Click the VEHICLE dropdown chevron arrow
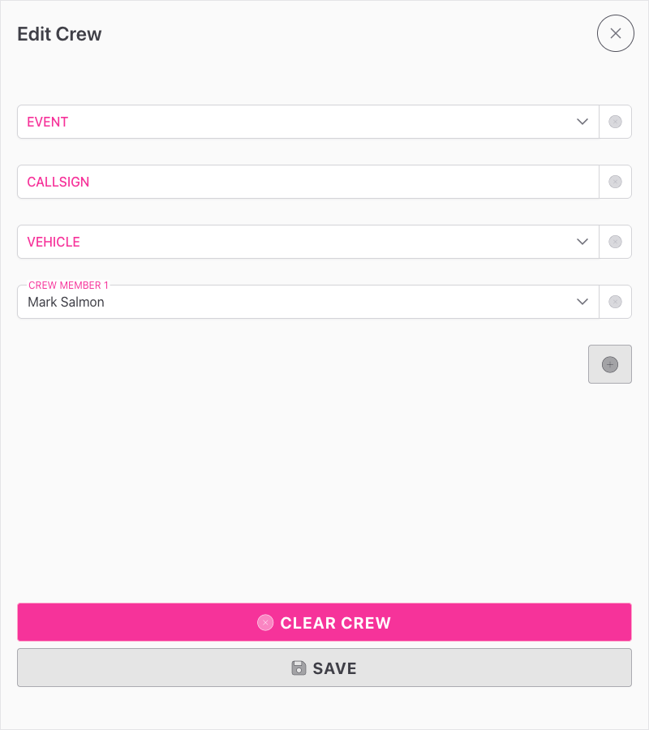This screenshot has height=730, width=649. (x=582, y=242)
